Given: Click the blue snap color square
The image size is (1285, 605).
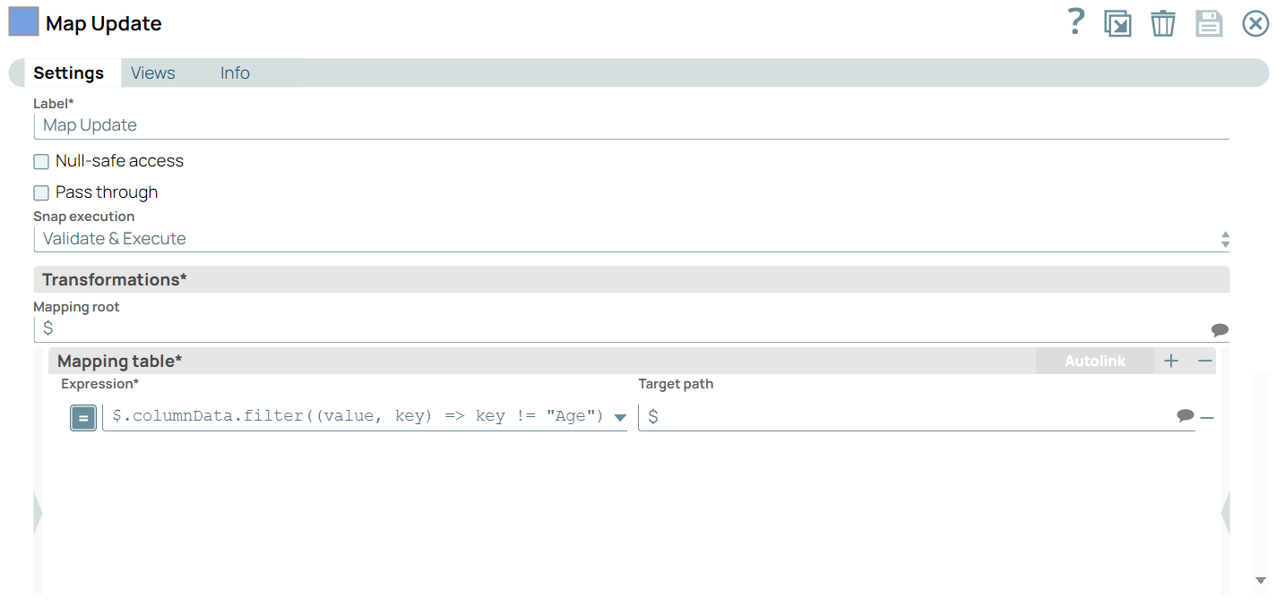Looking at the screenshot, I should [x=23, y=22].
